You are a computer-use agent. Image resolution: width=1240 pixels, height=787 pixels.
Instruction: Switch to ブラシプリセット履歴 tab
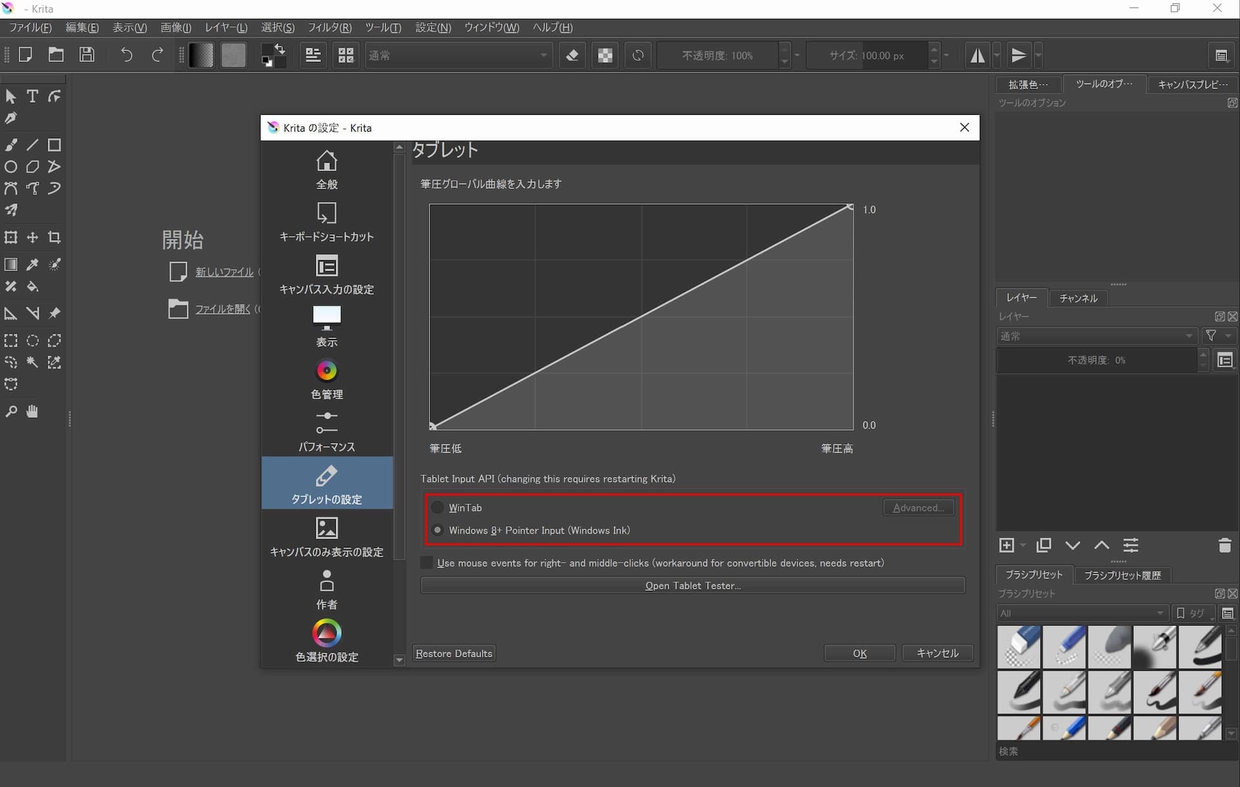pos(1122,575)
